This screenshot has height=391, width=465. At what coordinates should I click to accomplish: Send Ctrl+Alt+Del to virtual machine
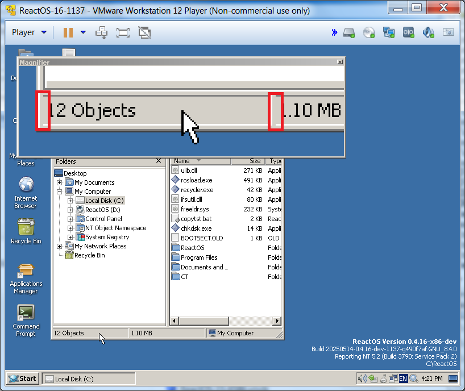tap(101, 32)
